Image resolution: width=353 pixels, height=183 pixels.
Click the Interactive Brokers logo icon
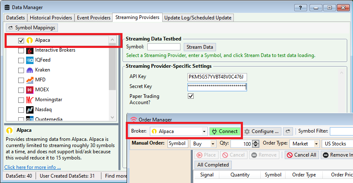(x=30, y=50)
